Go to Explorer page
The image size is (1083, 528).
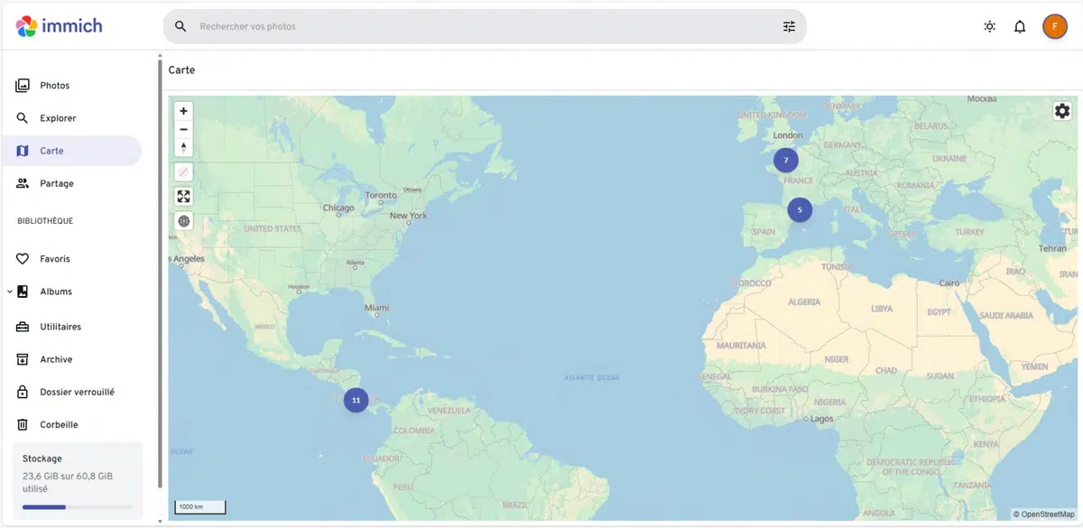72,118
